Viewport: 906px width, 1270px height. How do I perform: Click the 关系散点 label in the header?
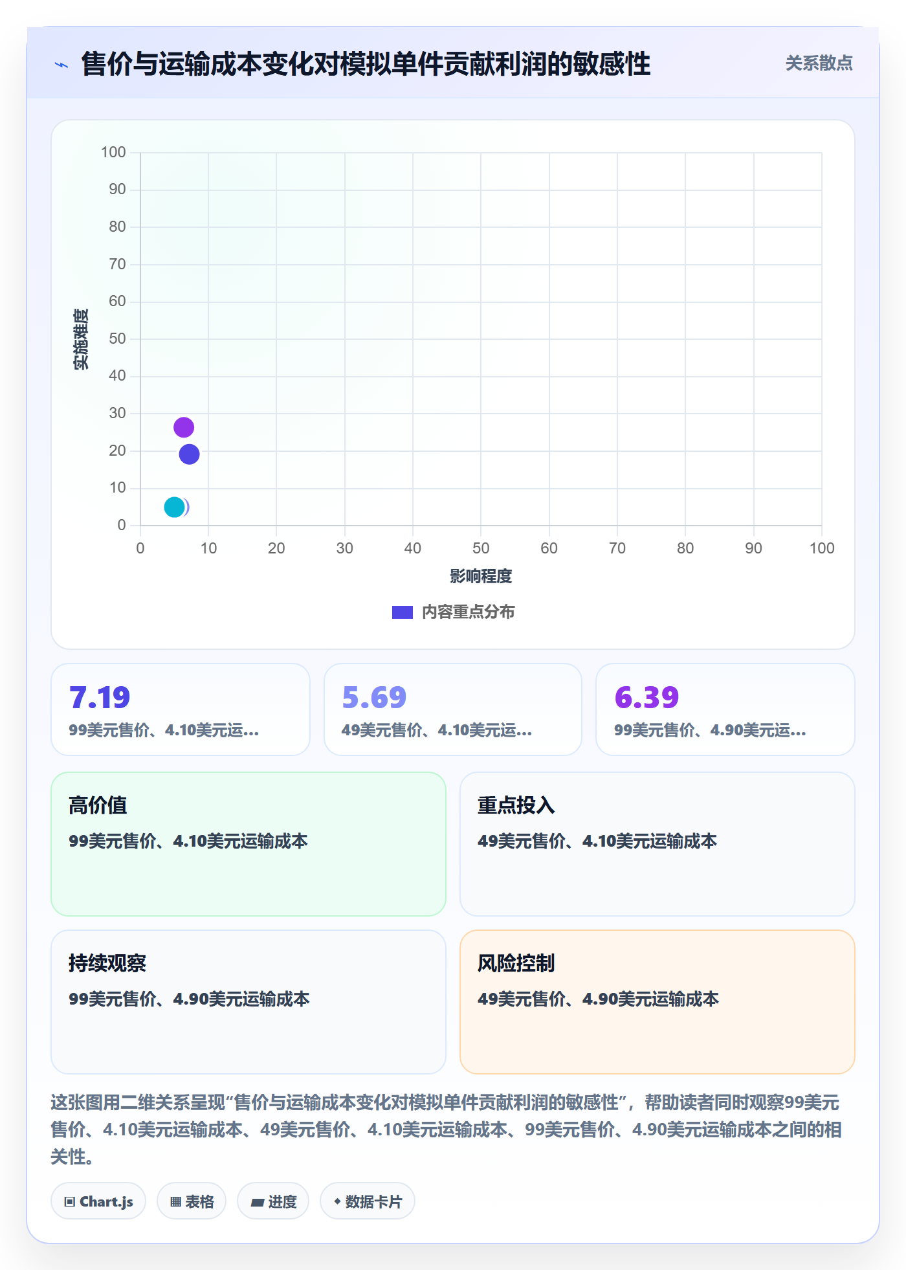[x=819, y=63]
